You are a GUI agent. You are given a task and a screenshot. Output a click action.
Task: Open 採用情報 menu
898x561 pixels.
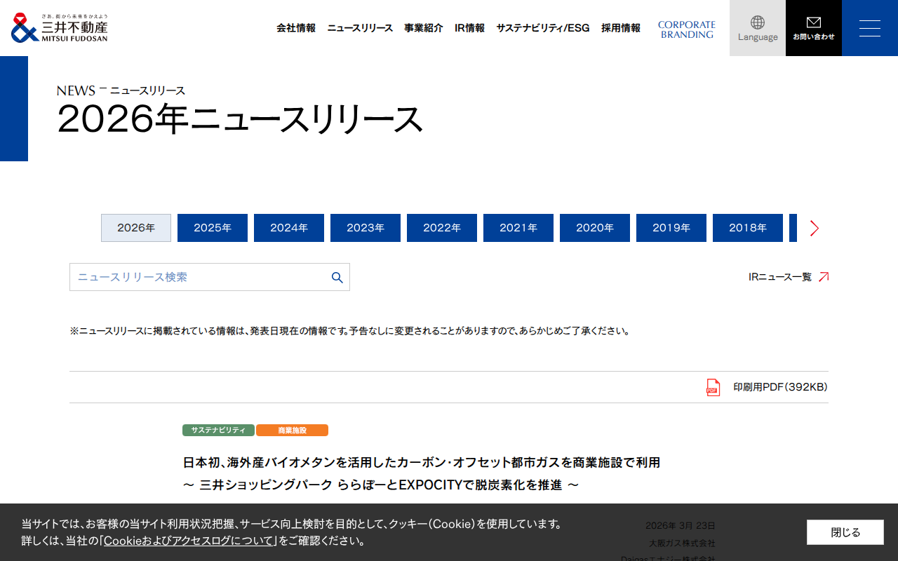pos(621,28)
